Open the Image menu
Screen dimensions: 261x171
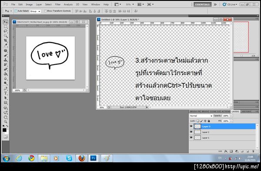point(29,4)
